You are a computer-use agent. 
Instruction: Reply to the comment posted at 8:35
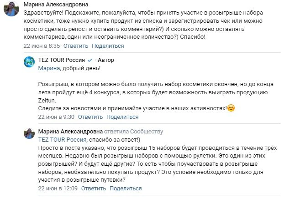[75, 46]
